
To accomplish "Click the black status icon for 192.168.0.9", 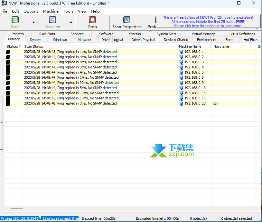I will [x=8, y=83].
